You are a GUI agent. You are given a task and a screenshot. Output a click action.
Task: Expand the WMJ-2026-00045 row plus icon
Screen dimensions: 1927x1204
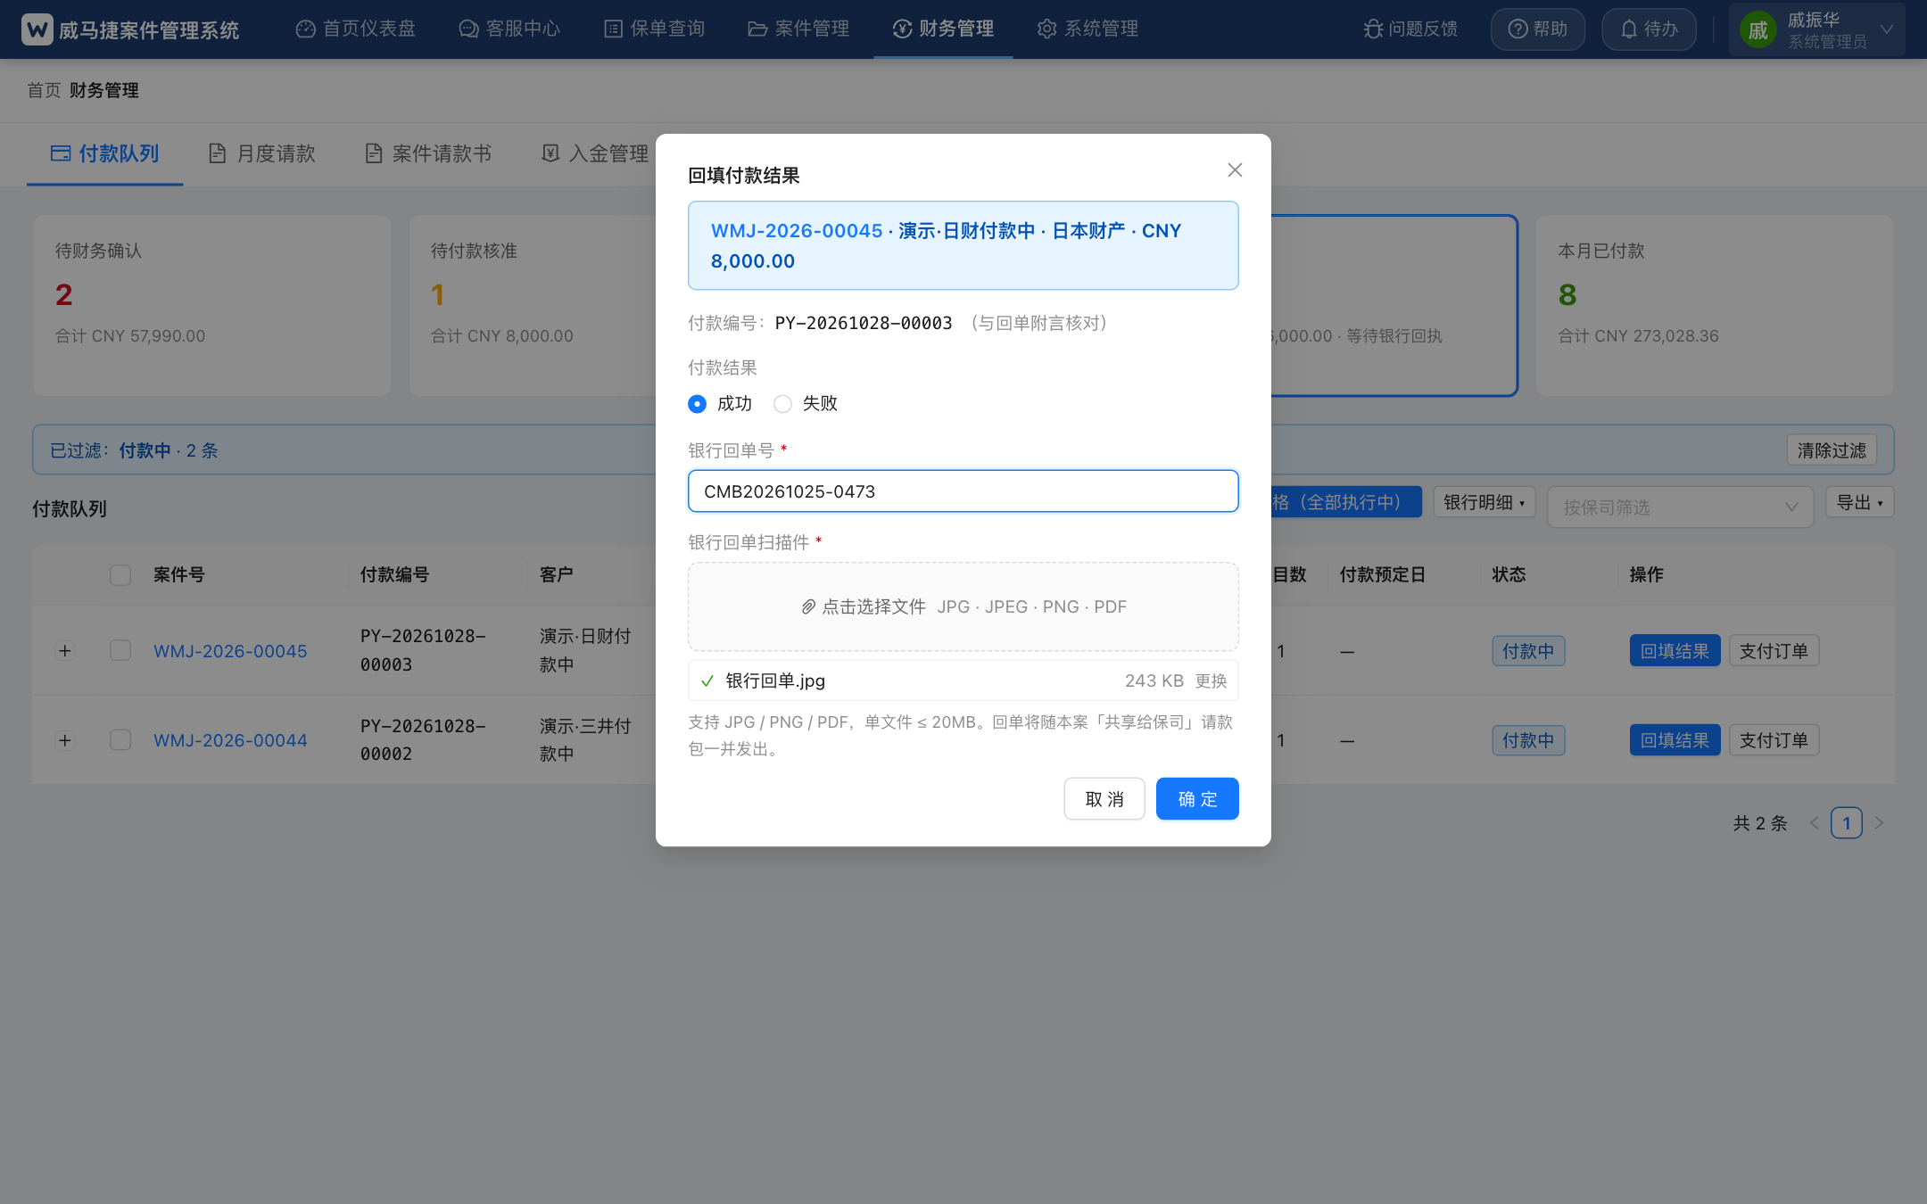click(x=64, y=651)
